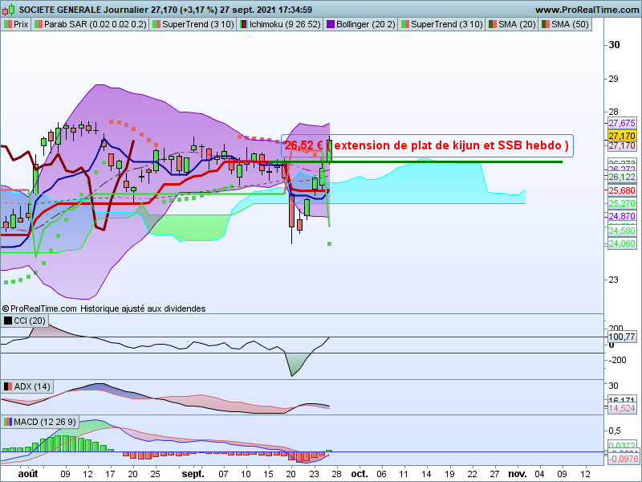Click the 26,122 price label
The height and width of the screenshot is (482, 642).
click(621, 177)
